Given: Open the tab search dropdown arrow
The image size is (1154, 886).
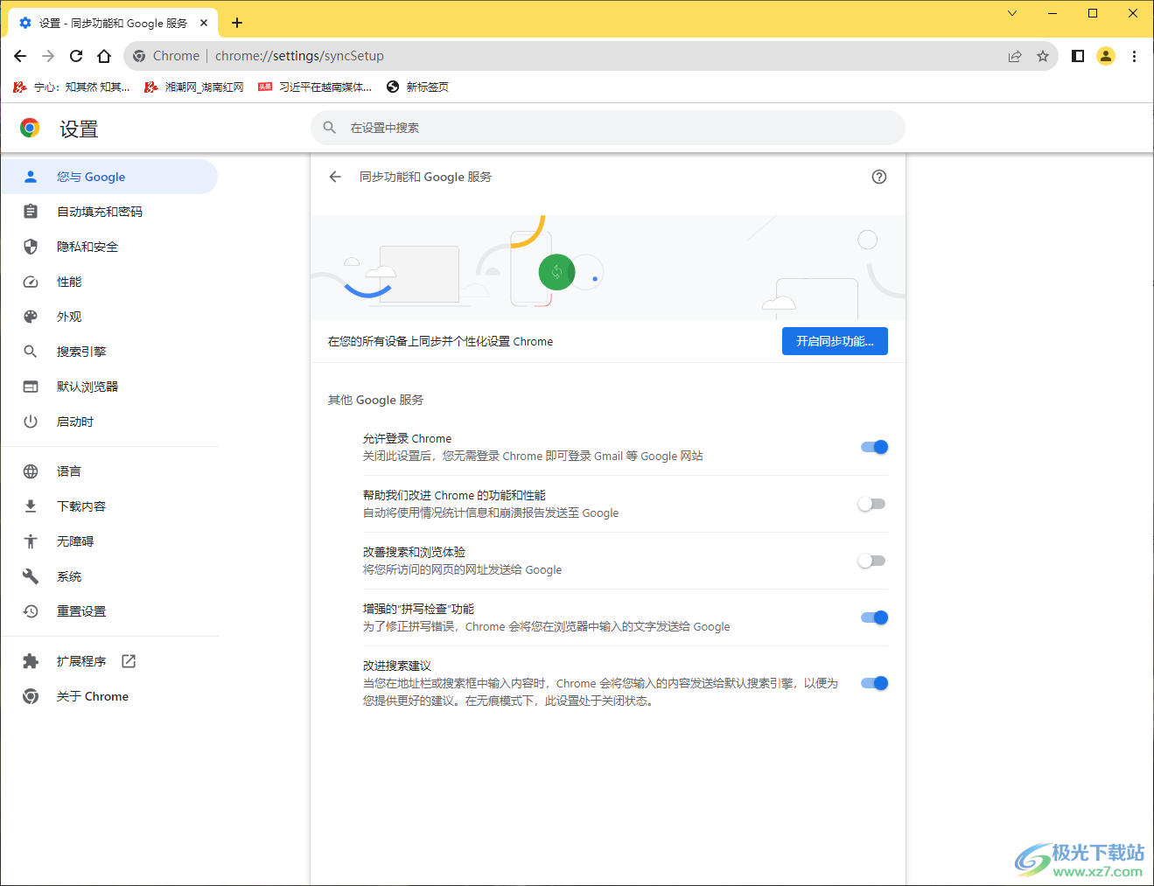Looking at the screenshot, I should click(x=1012, y=13).
